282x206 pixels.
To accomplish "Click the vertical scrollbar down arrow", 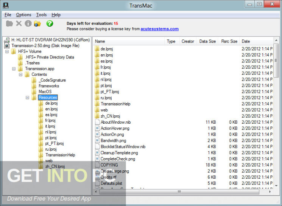I will [x=276, y=186].
